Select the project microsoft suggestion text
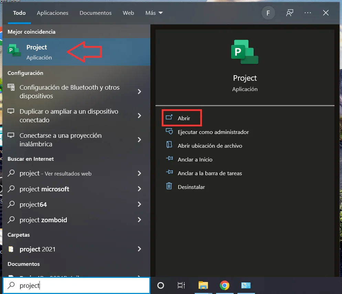 click(44, 189)
